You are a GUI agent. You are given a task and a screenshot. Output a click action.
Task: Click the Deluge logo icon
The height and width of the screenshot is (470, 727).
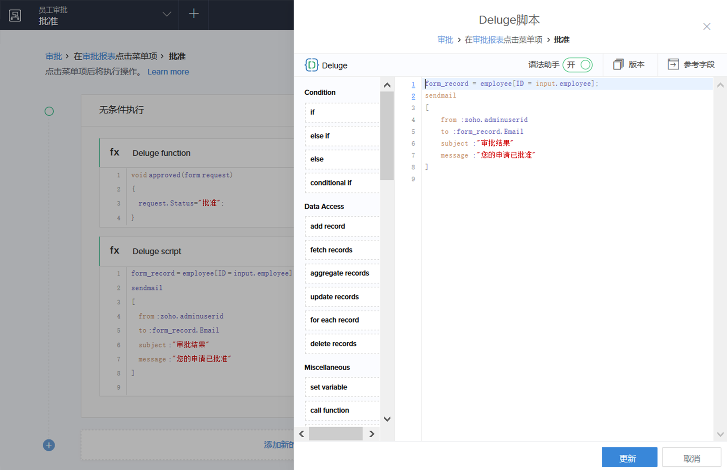point(312,65)
